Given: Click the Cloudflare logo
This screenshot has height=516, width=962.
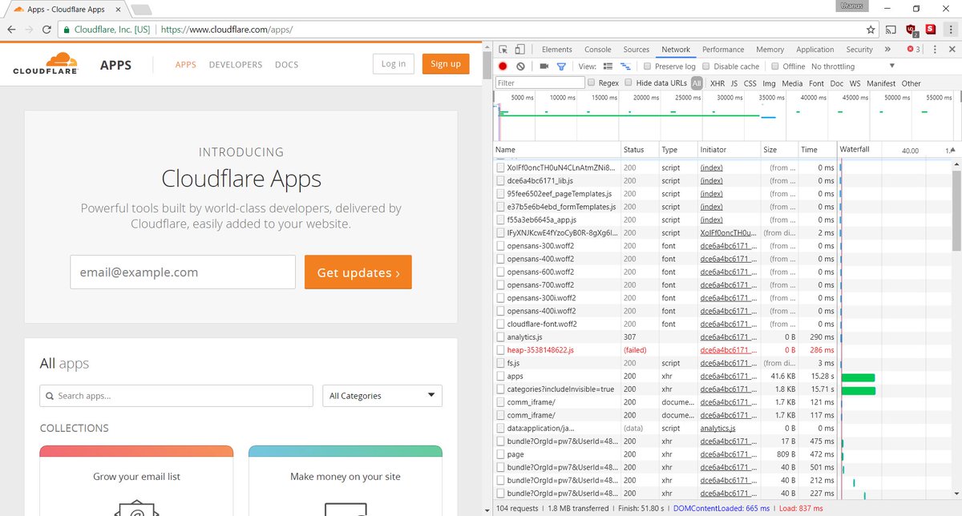Looking at the screenshot, I should point(45,63).
